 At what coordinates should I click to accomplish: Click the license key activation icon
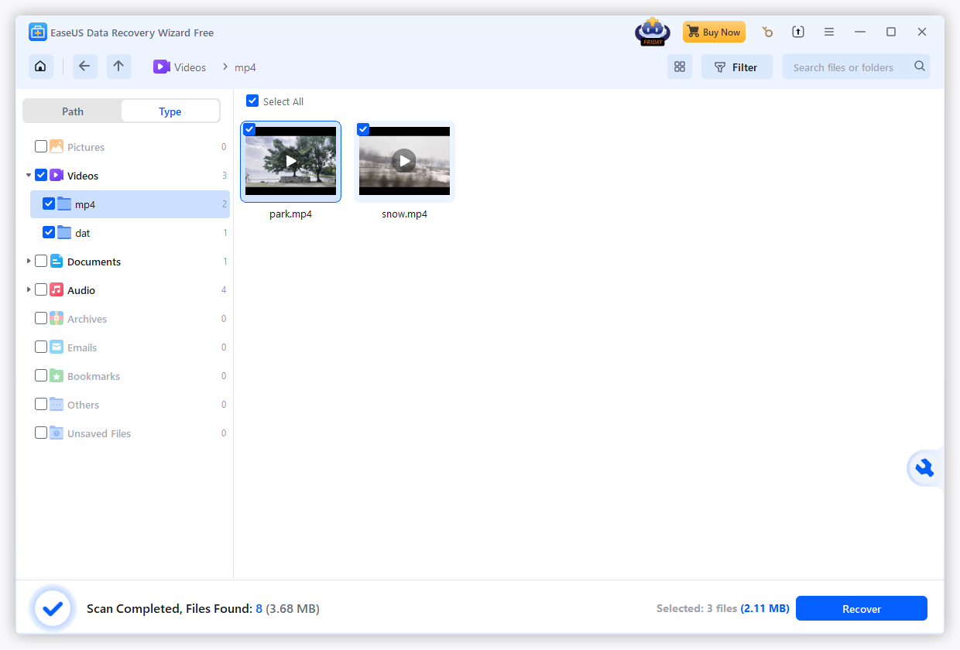(x=767, y=32)
